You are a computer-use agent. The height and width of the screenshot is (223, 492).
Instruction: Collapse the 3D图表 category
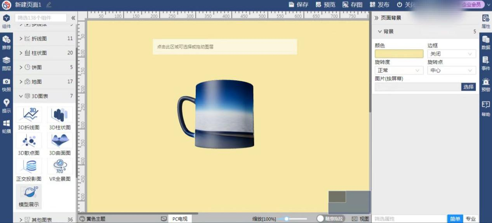click(46, 96)
